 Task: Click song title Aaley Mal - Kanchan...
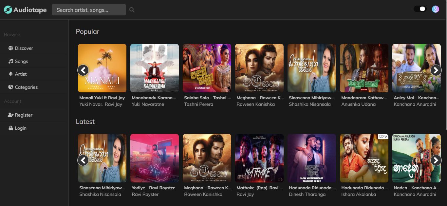(x=417, y=98)
